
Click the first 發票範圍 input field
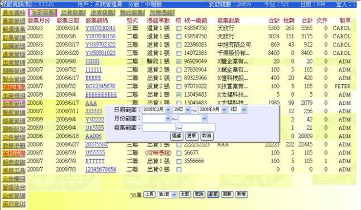159,128
